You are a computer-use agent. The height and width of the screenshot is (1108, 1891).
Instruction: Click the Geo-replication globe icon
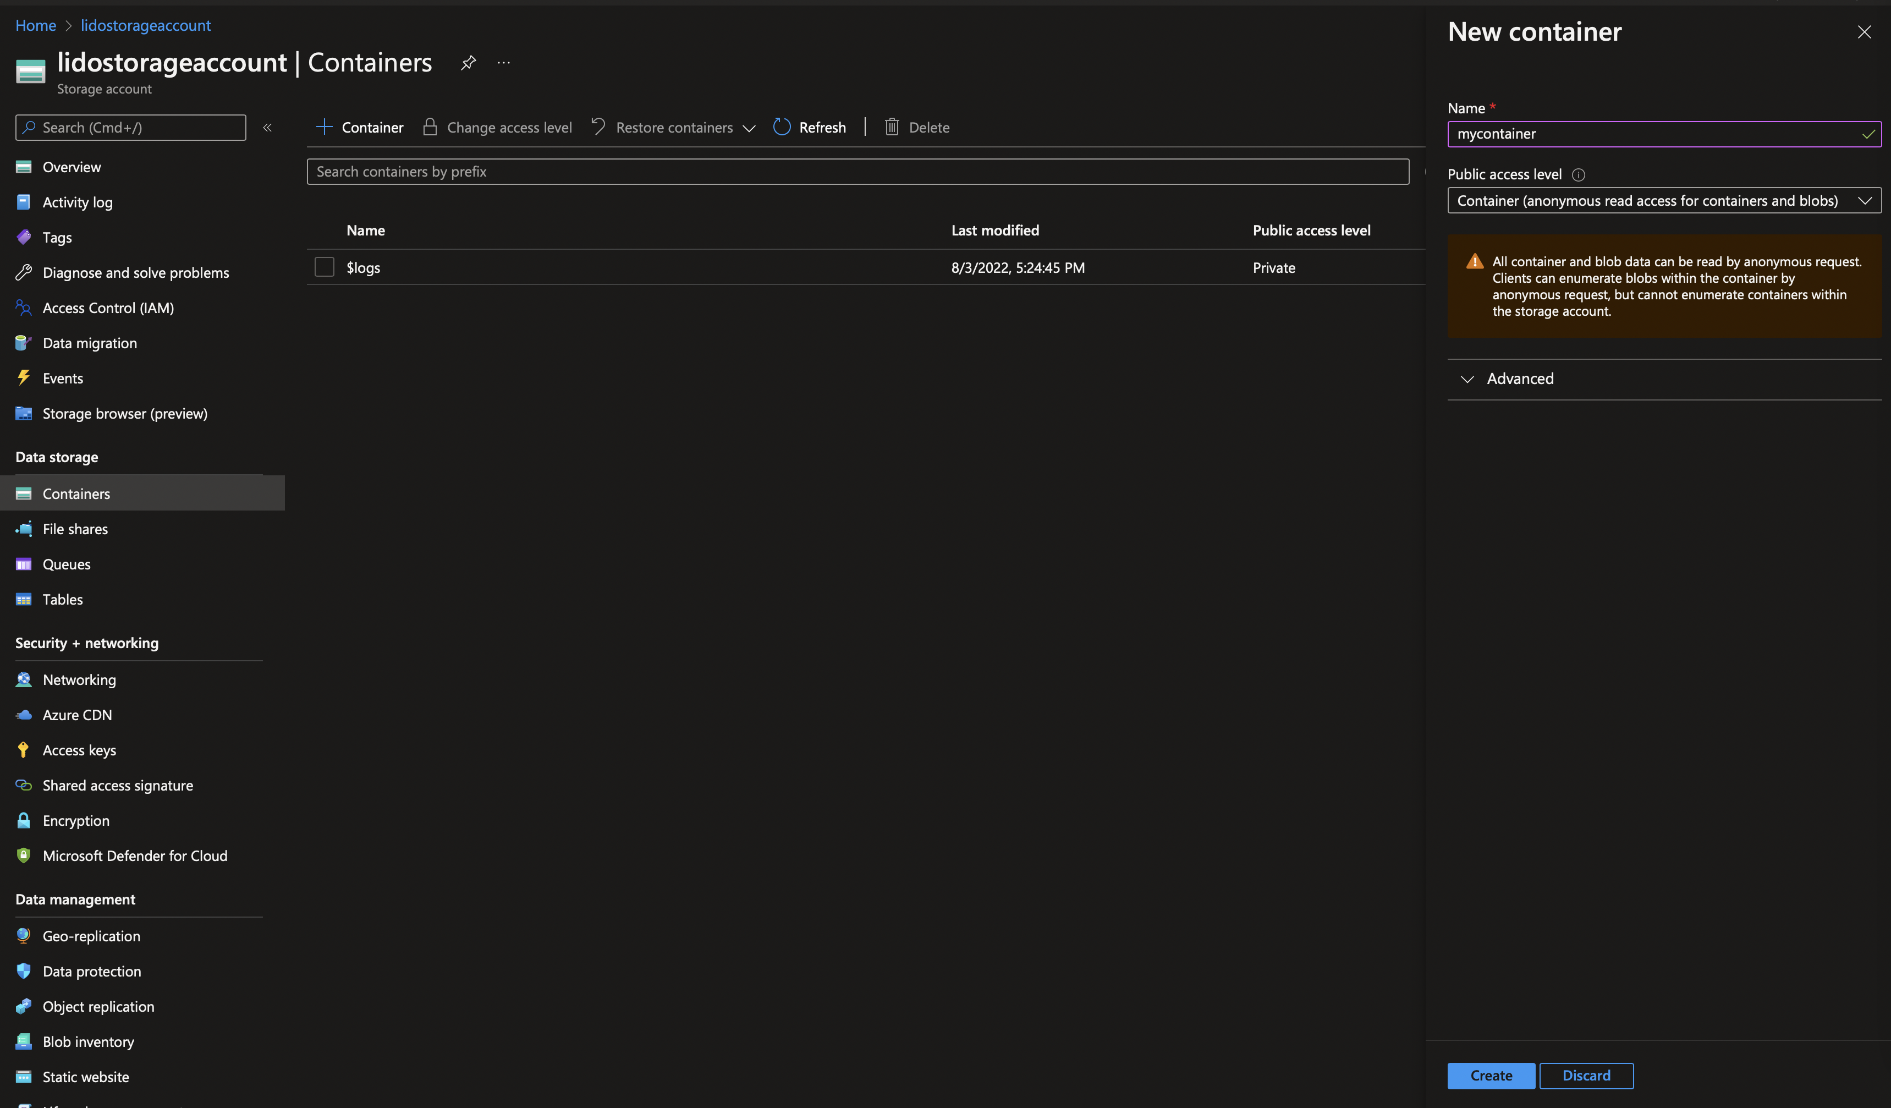pos(23,935)
